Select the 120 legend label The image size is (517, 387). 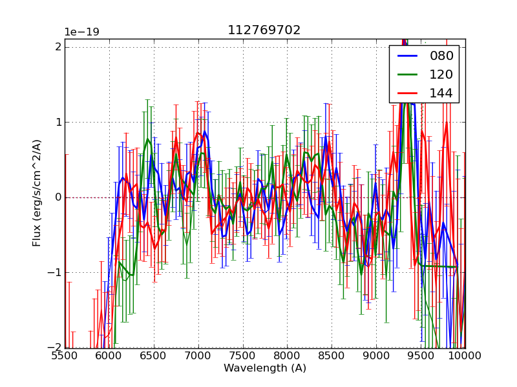(x=441, y=74)
